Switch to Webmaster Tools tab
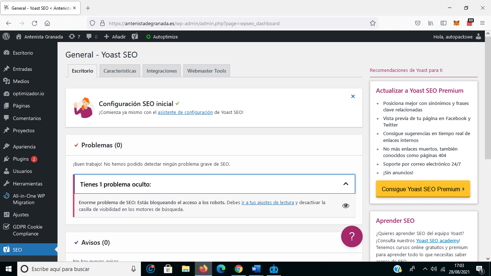 pyautogui.click(x=207, y=71)
